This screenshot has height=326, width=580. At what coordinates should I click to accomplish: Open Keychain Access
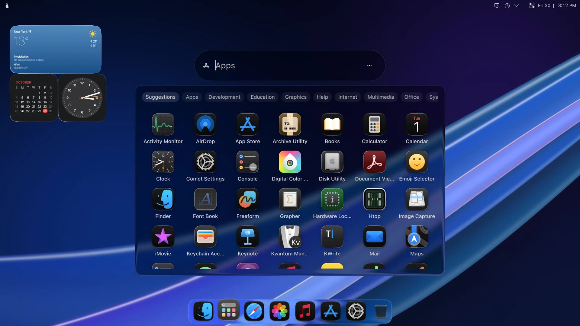tap(205, 237)
